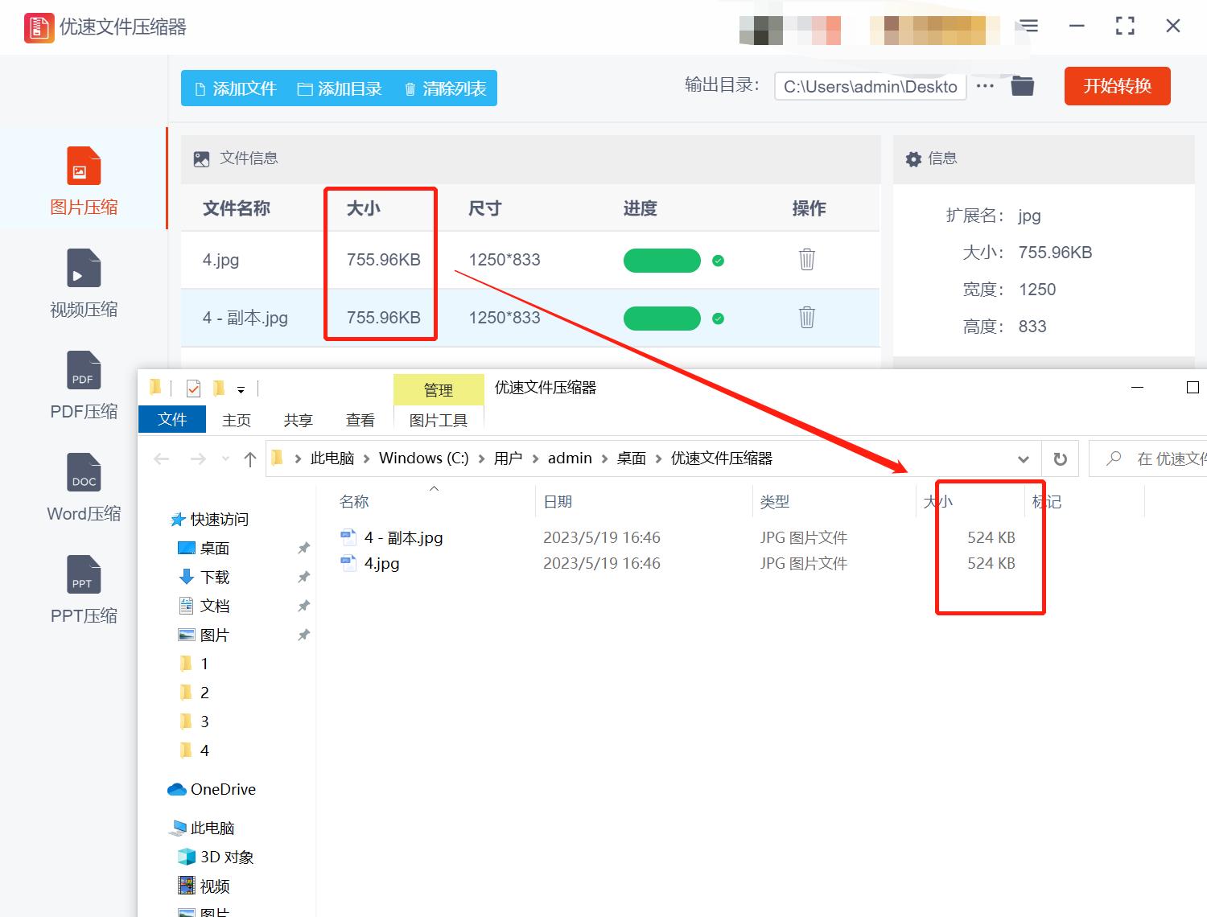Switch to the 查看 tab in Explorer
Image resolution: width=1207 pixels, height=917 pixels.
[360, 419]
